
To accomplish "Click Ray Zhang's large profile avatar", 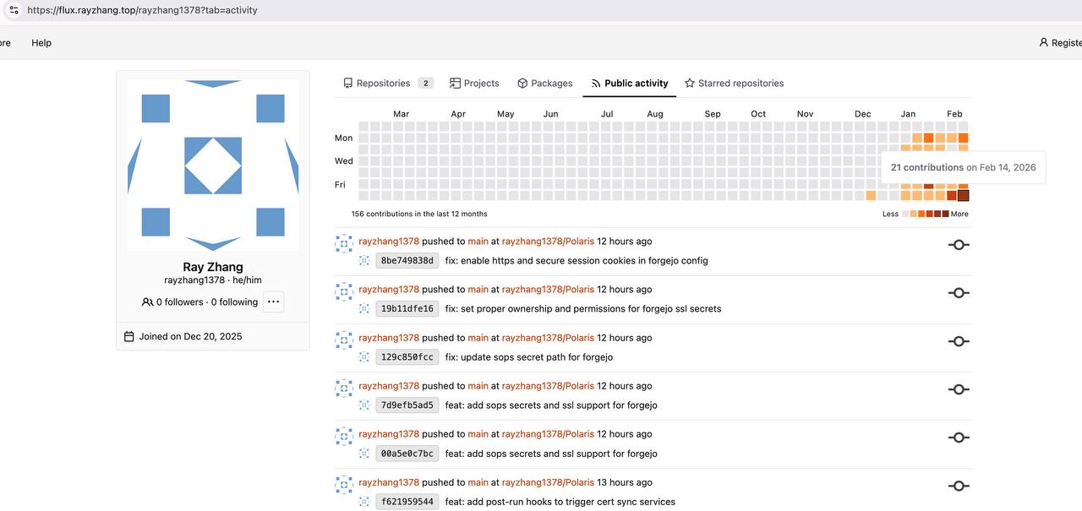I will (x=213, y=166).
